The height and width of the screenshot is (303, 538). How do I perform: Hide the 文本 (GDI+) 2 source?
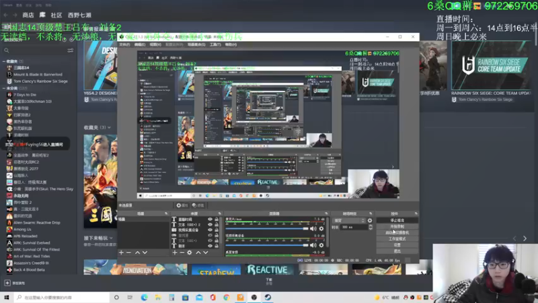(210, 225)
